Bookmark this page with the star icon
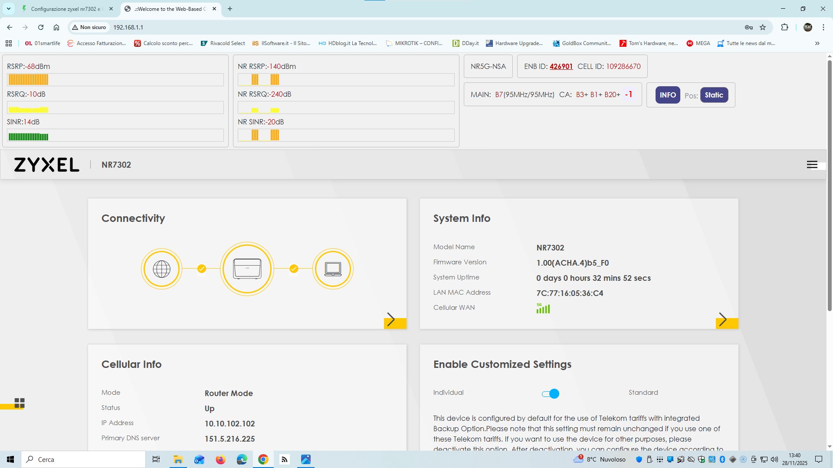Screen dimensions: 833x468 [x=763, y=27]
